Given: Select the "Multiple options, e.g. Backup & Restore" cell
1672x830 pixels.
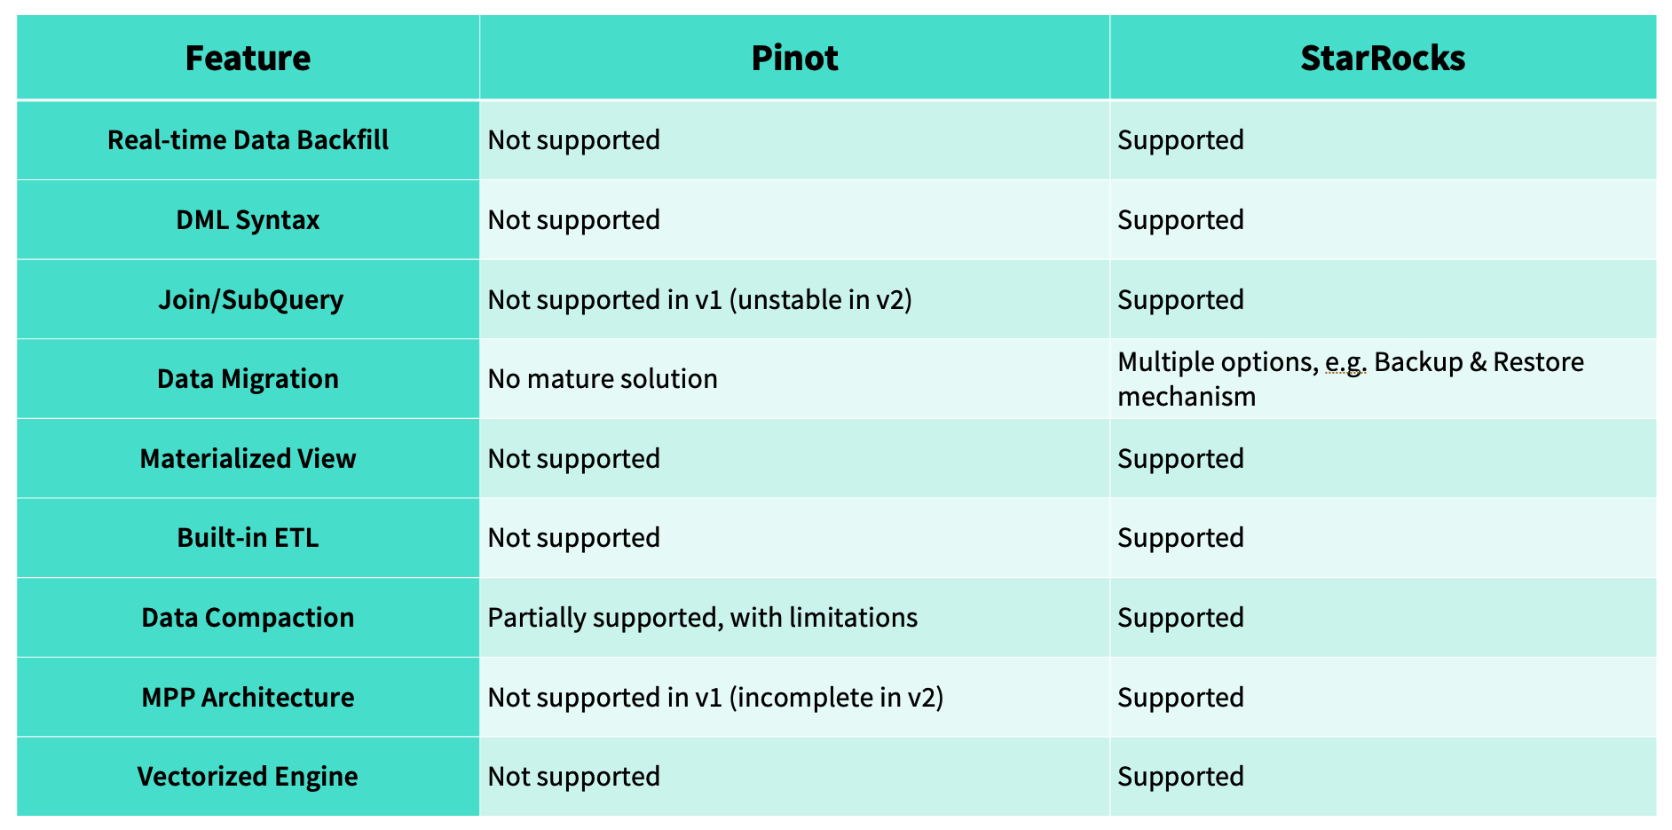Looking at the screenshot, I should (1350, 379).
